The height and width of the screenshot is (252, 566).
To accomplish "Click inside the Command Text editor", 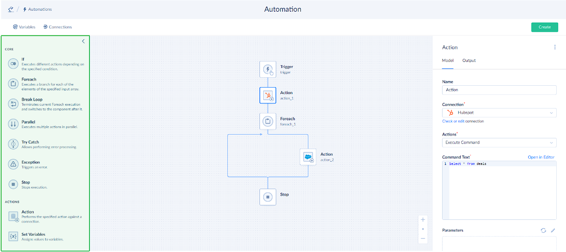I will [x=499, y=190].
